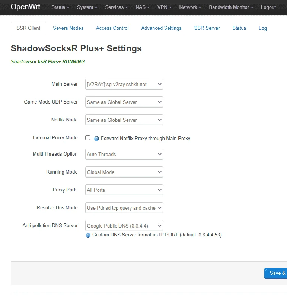Click the ShadowsocksR Plus+ RUNNING status text
Image resolution: width=287 pixels, height=299 pixels.
click(x=48, y=61)
